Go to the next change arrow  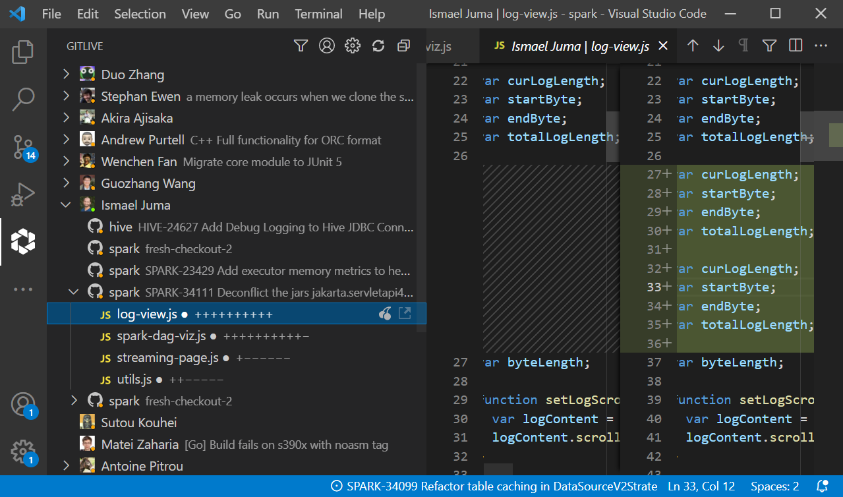point(718,45)
